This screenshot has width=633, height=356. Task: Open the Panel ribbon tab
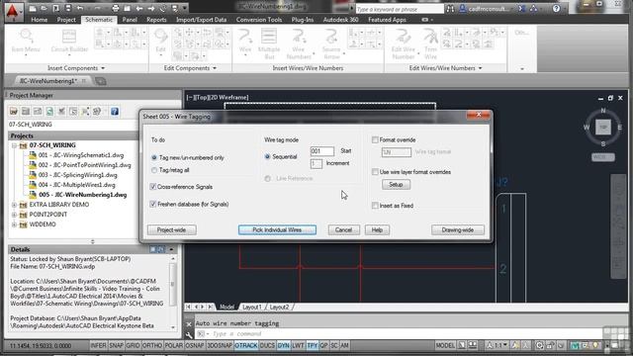click(130, 20)
